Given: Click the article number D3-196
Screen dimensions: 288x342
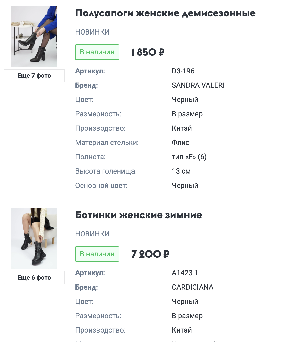Looking at the screenshot, I should 184,71.
